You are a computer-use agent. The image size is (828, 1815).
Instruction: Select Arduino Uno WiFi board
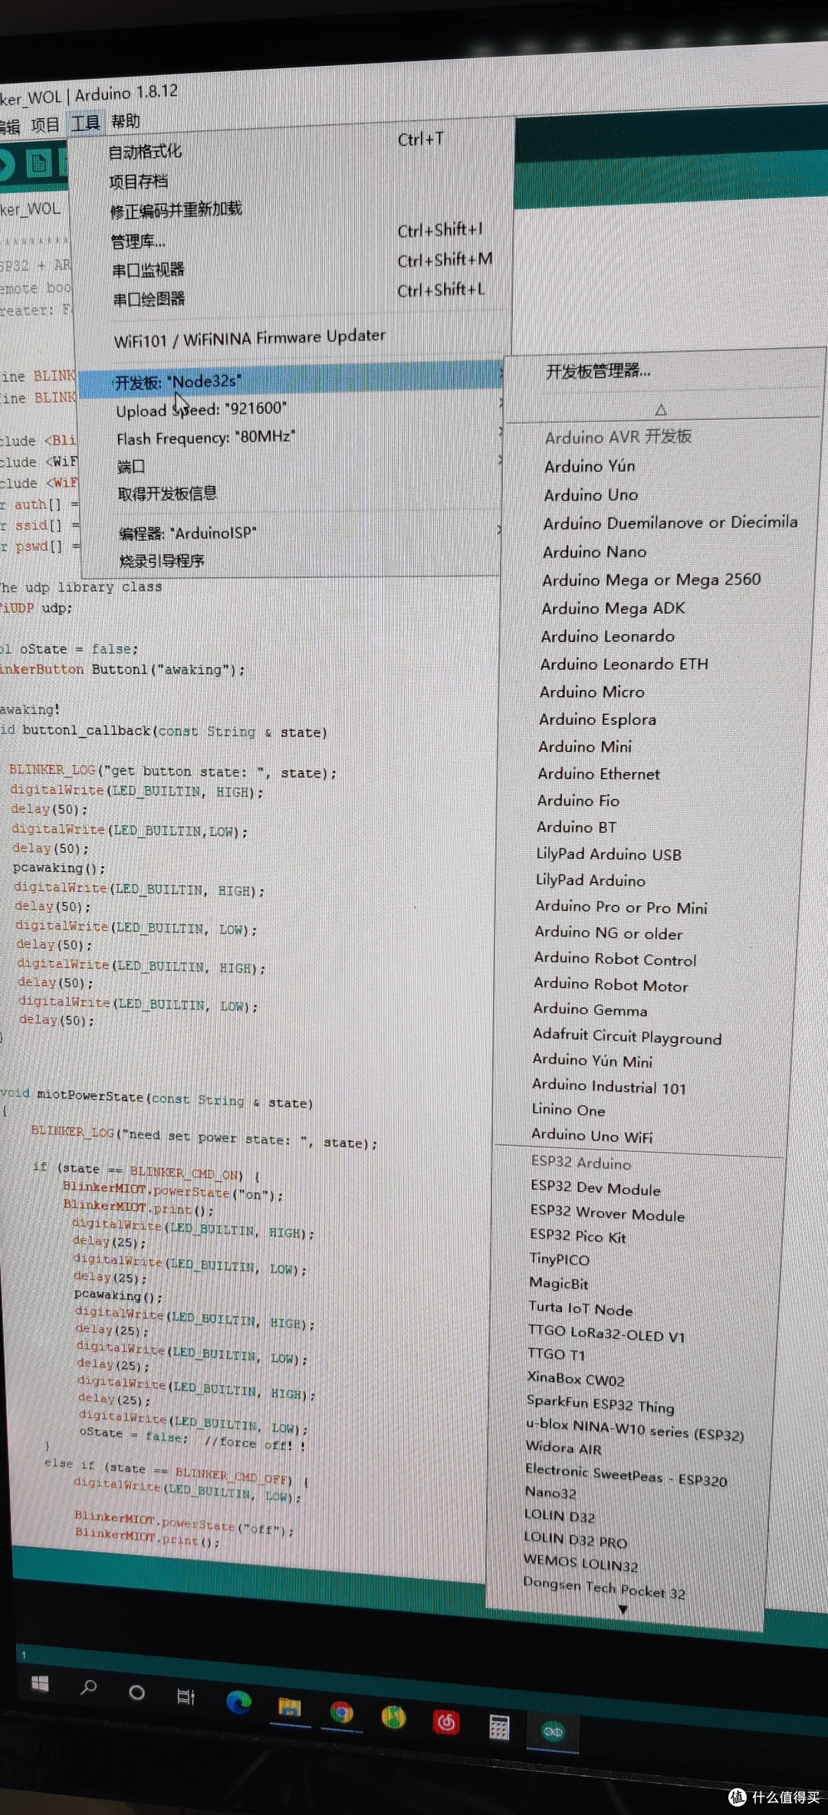click(592, 1135)
